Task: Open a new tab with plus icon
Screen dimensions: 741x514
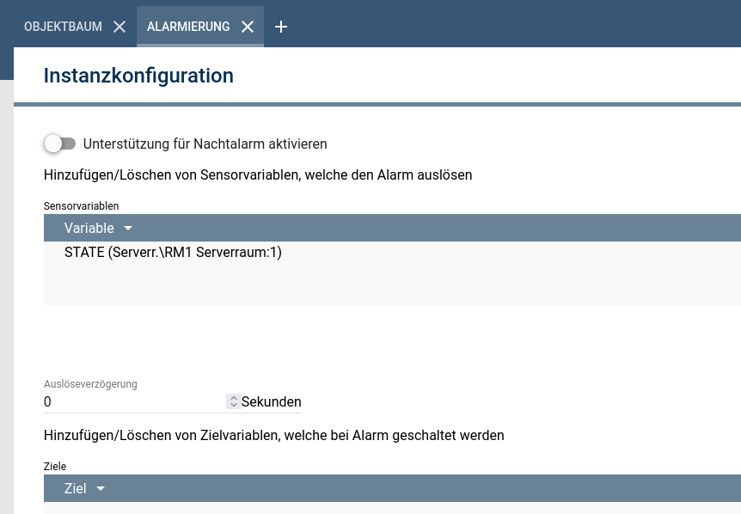Action: [281, 27]
